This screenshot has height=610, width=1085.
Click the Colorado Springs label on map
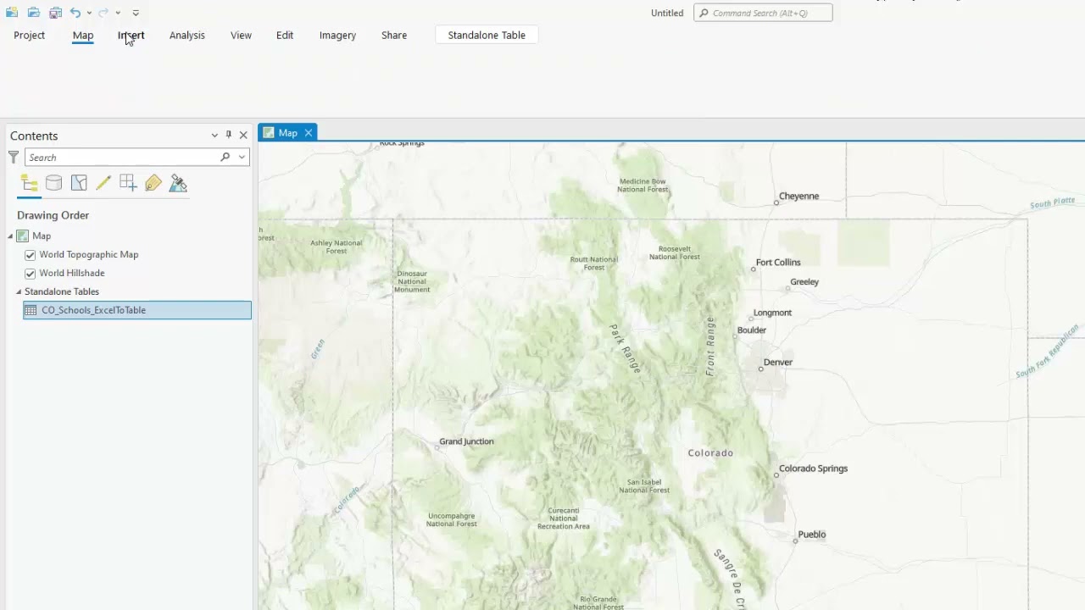[814, 468]
